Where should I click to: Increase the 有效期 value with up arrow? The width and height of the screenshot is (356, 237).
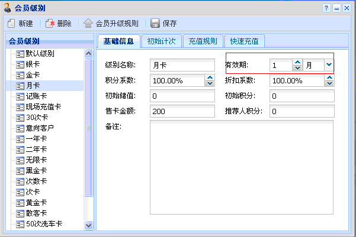[x=297, y=62]
